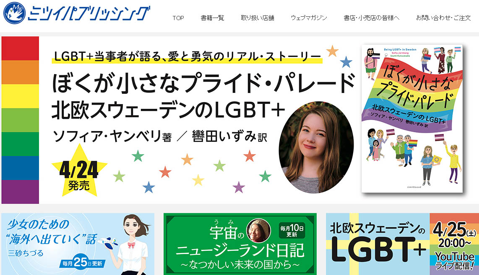
Task: Go to the 書籍一覧 page
Action: (212, 18)
